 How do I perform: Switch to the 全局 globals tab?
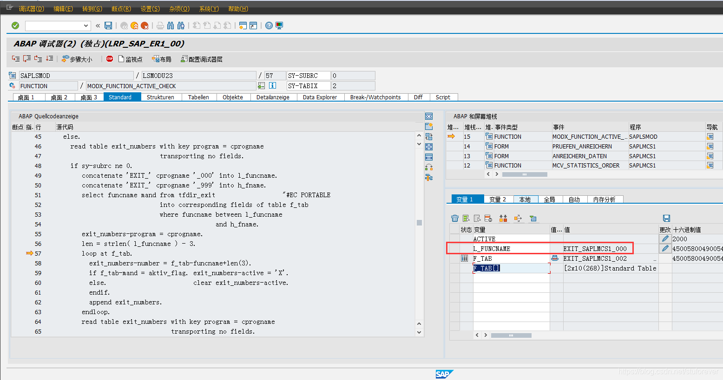tap(550, 199)
